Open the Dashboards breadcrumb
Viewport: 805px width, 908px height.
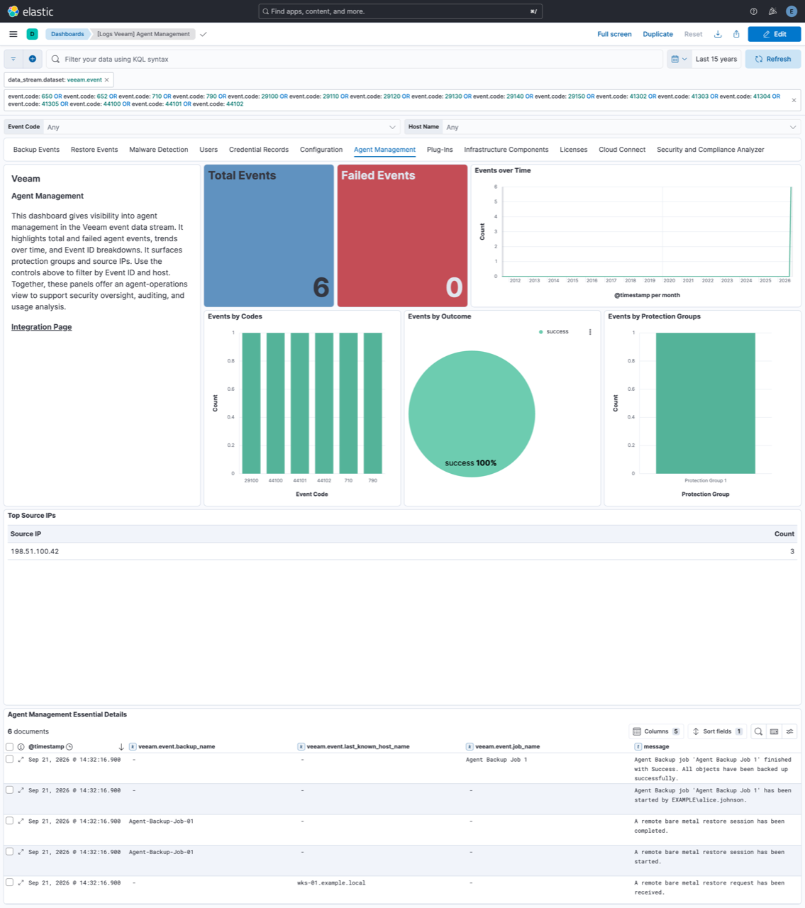[67, 34]
